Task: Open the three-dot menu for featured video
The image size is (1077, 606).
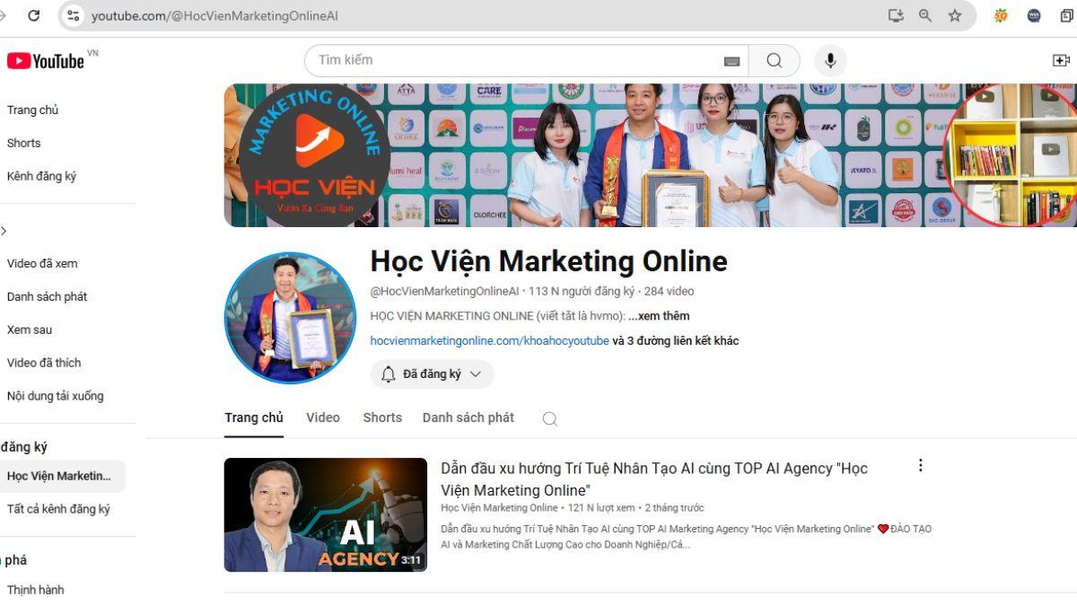Action: click(x=920, y=465)
